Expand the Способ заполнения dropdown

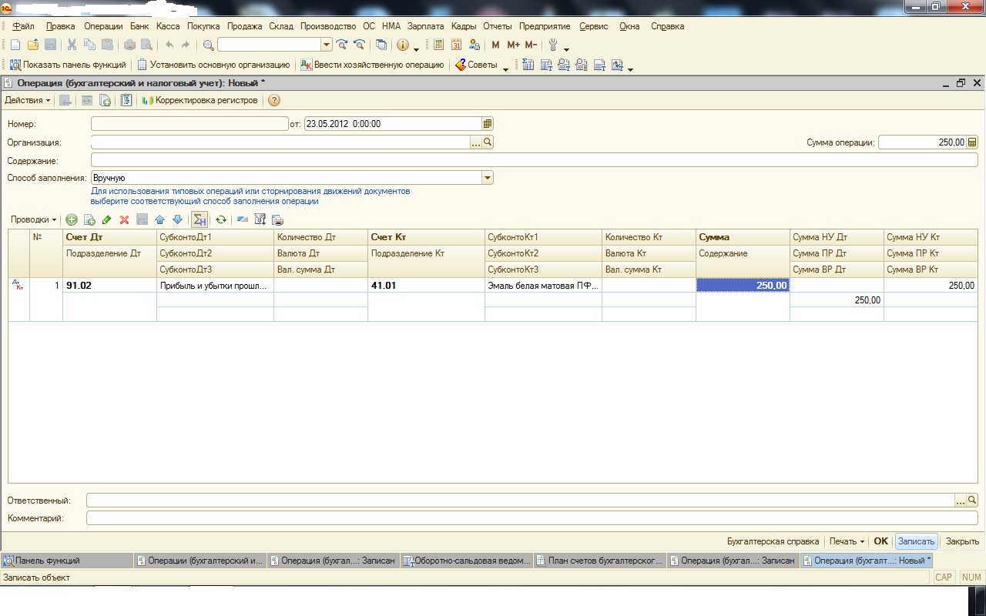(487, 178)
